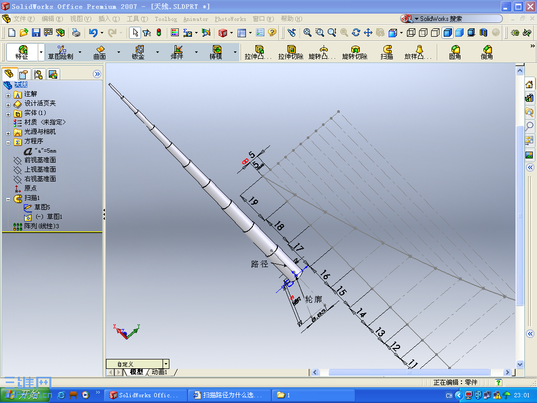
Task: Click the Zoom to Fit icon
Action: point(306,31)
